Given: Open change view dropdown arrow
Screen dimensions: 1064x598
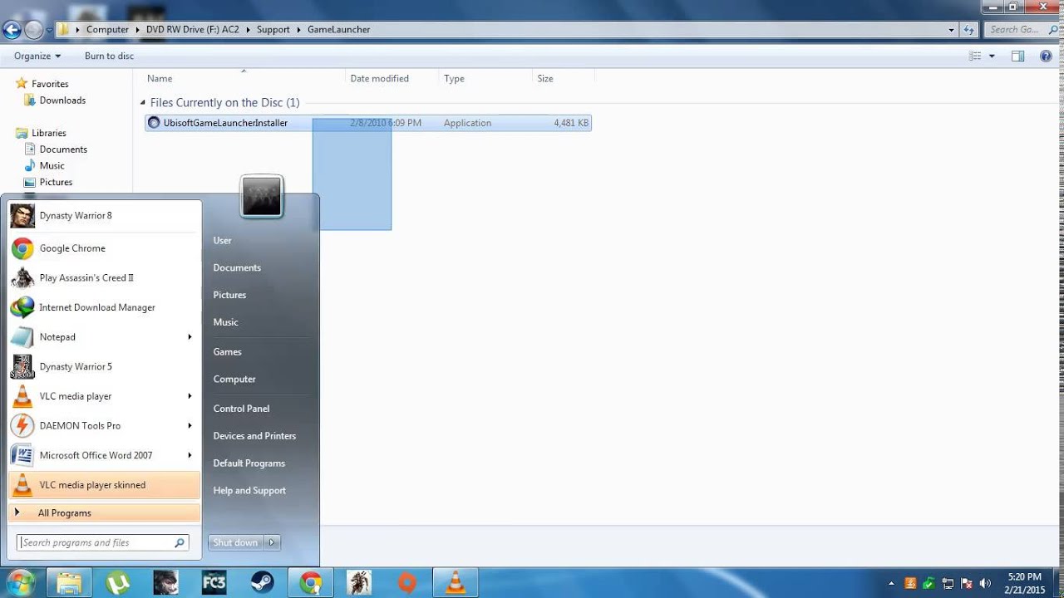Looking at the screenshot, I should [992, 56].
